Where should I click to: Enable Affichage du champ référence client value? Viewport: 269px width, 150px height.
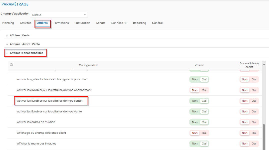click(x=204, y=133)
